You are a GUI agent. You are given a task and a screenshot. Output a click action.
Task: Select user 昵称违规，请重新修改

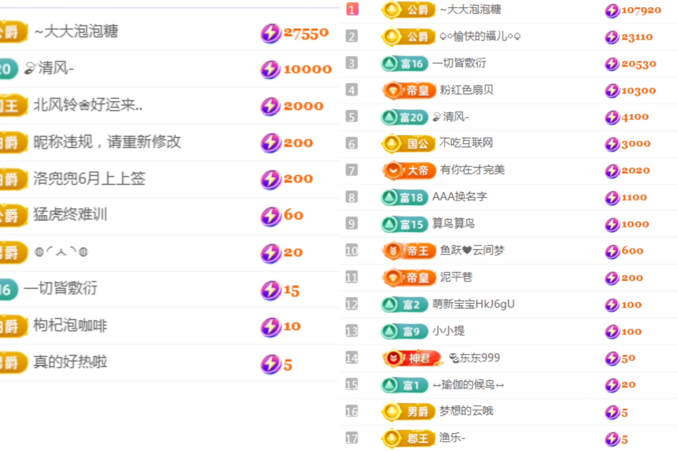pos(107,142)
